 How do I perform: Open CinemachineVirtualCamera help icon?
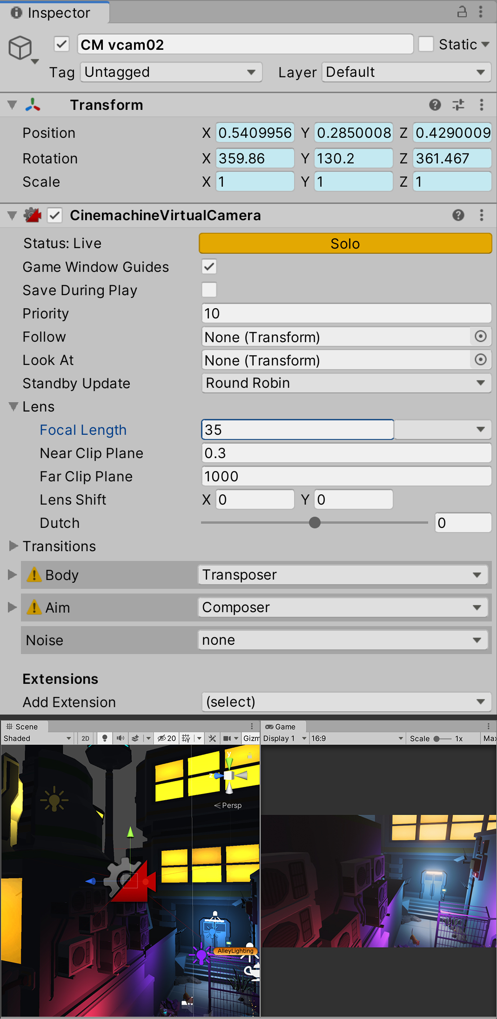click(x=458, y=215)
